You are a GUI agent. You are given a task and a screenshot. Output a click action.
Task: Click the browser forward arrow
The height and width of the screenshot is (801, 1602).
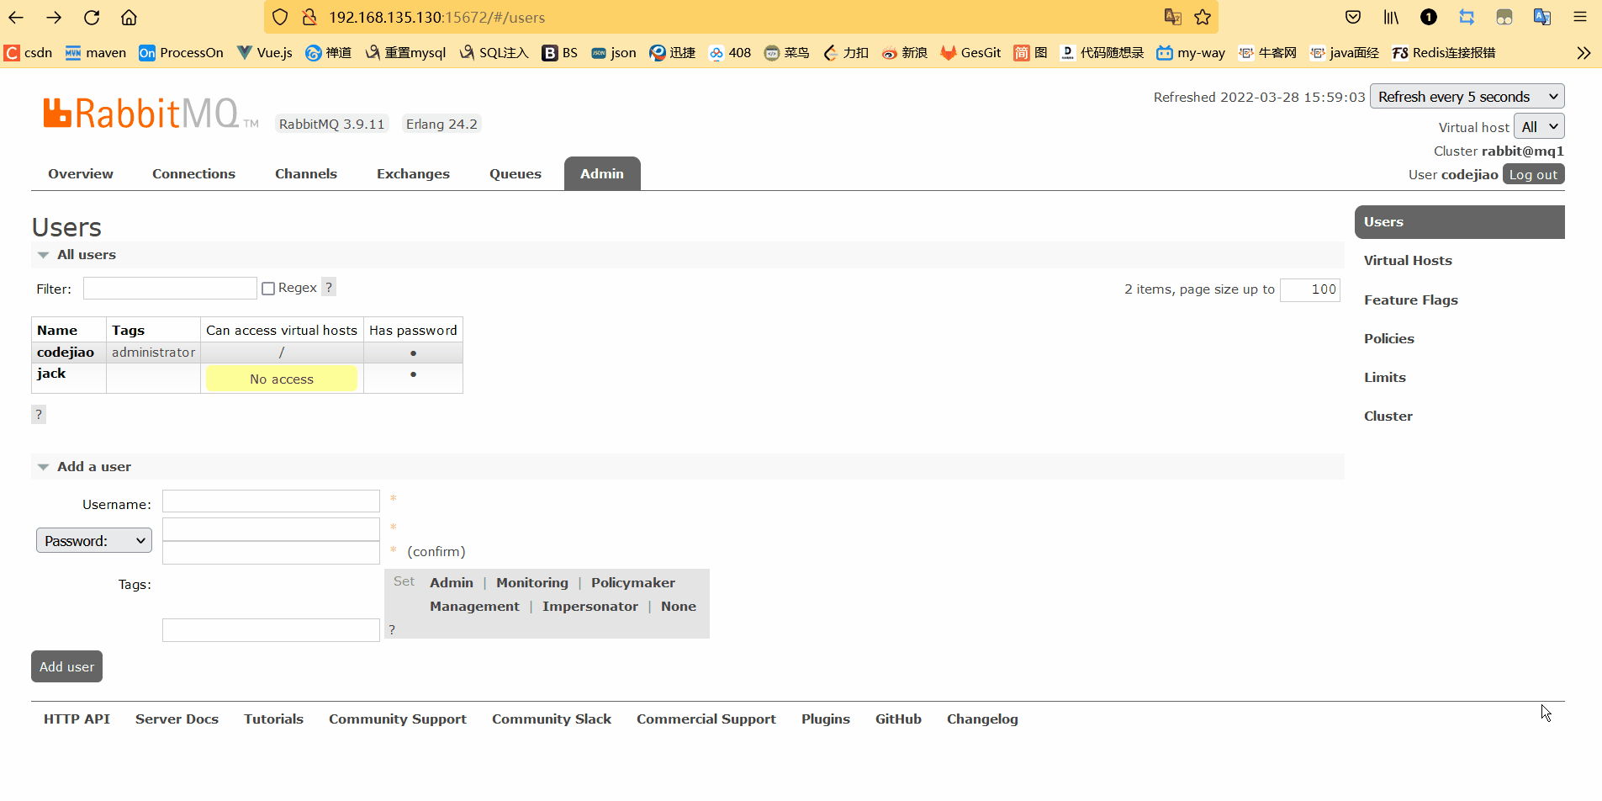[x=54, y=17]
